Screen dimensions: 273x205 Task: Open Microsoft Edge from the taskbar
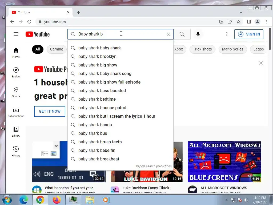coord(23,200)
